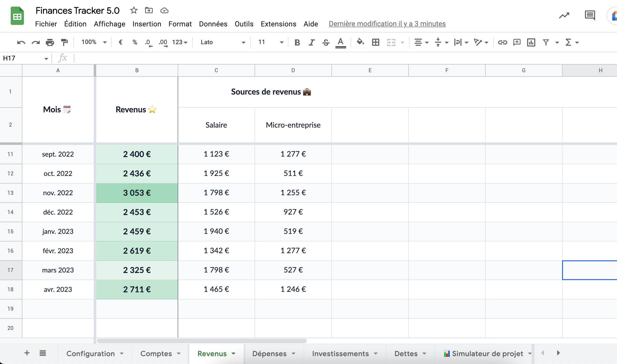The height and width of the screenshot is (364, 617).
Task: Toggle bold formatting
Action: tap(297, 42)
